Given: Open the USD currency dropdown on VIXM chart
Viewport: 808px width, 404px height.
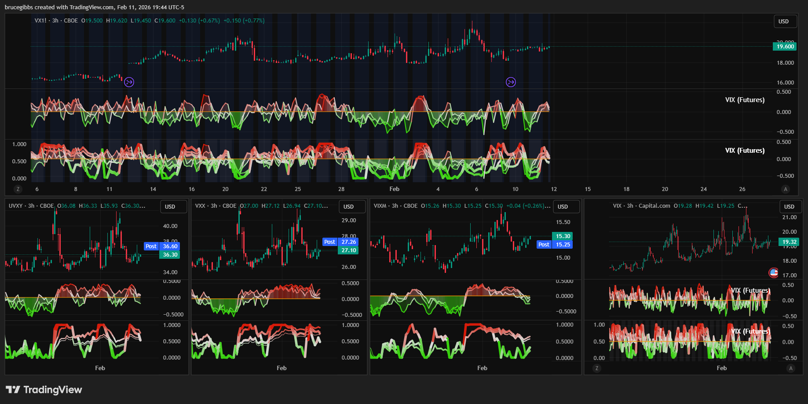Looking at the screenshot, I should point(563,207).
